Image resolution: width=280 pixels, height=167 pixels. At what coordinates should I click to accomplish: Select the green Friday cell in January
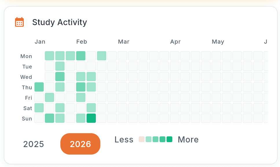(50, 97)
